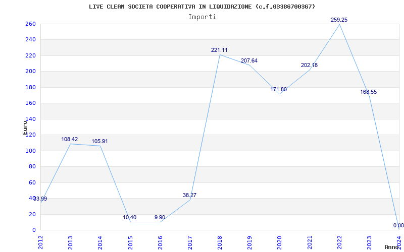Select the 38.27 data label
Image resolution: width=404 pixels, height=252 pixels.
click(x=190, y=195)
